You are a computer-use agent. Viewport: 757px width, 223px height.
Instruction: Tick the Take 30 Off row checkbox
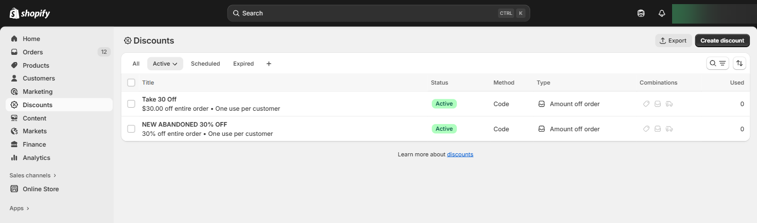click(x=131, y=104)
